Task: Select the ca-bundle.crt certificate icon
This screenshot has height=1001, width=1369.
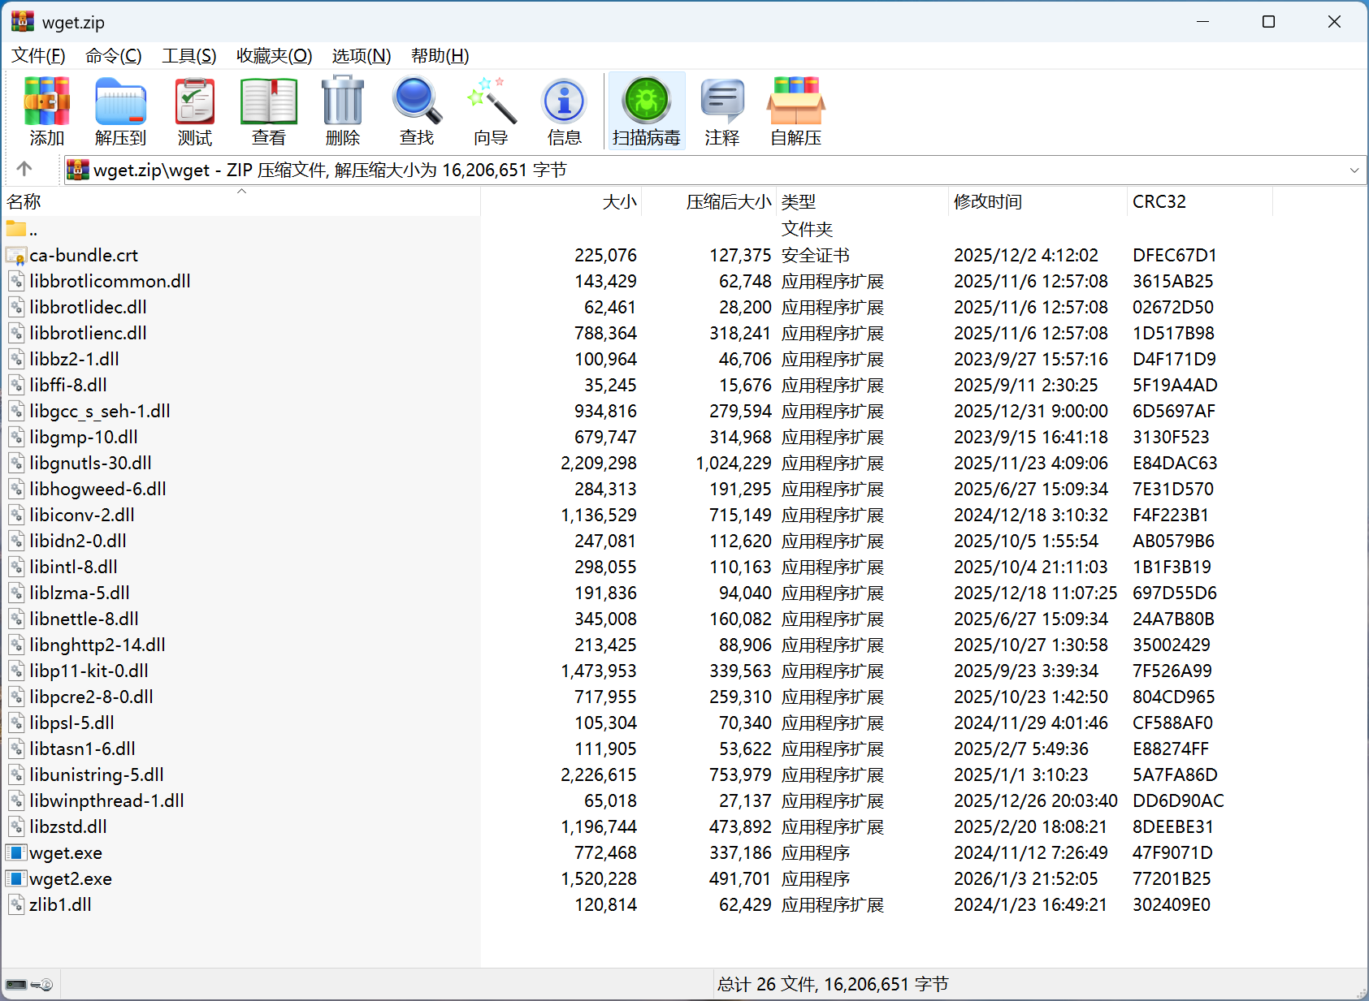Action: point(16,256)
